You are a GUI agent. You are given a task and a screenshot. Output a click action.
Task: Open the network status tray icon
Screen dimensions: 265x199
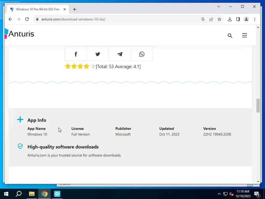225,194
